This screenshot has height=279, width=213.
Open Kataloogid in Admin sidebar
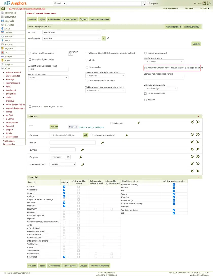(x=11, y=90)
